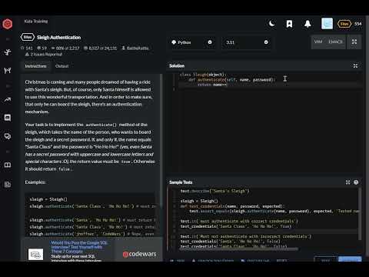Click the Test button
369x277 pixels.
pyautogui.click(x=325, y=259)
